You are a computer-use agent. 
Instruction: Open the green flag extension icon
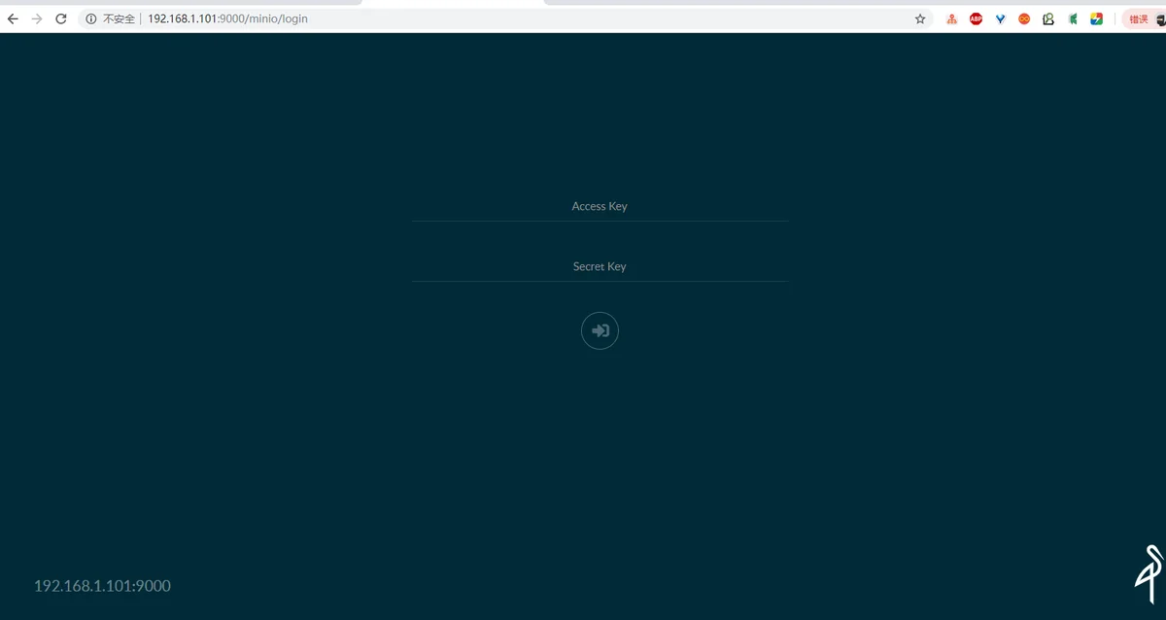point(1073,18)
